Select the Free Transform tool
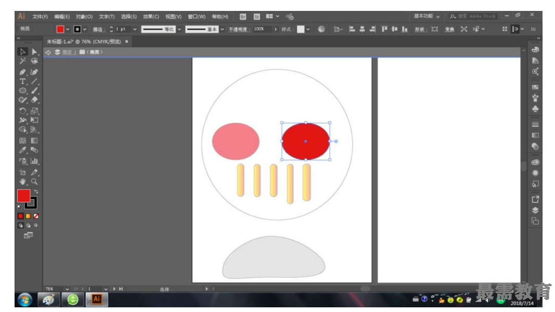The image size is (555, 312). click(x=34, y=120)
